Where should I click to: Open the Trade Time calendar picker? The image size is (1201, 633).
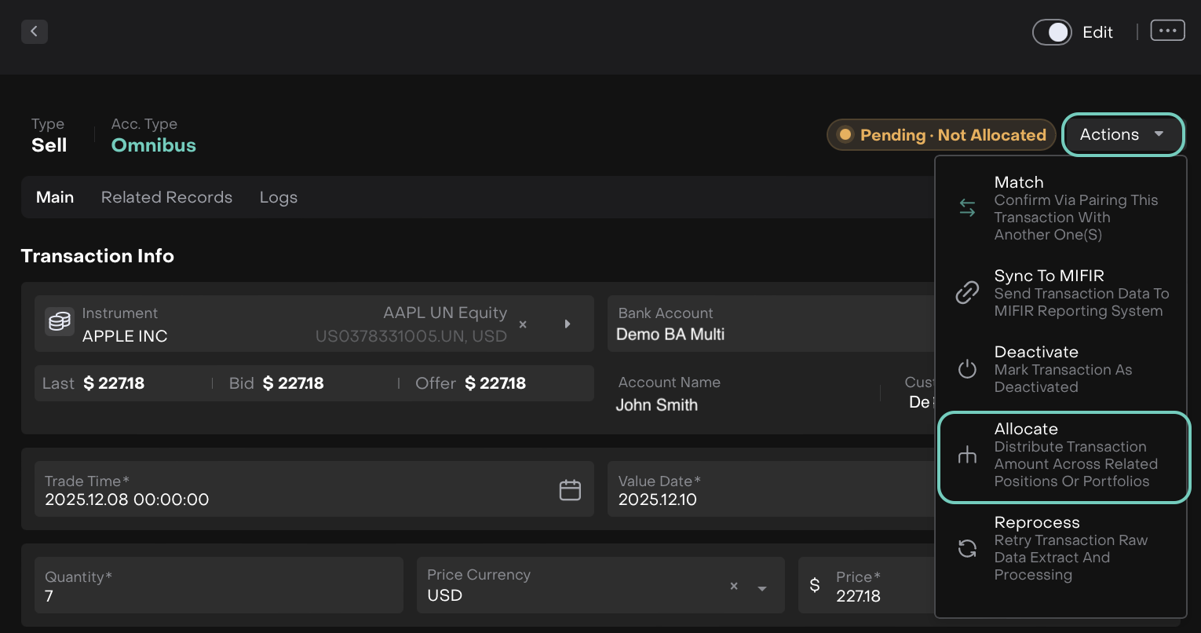[570, 490]
